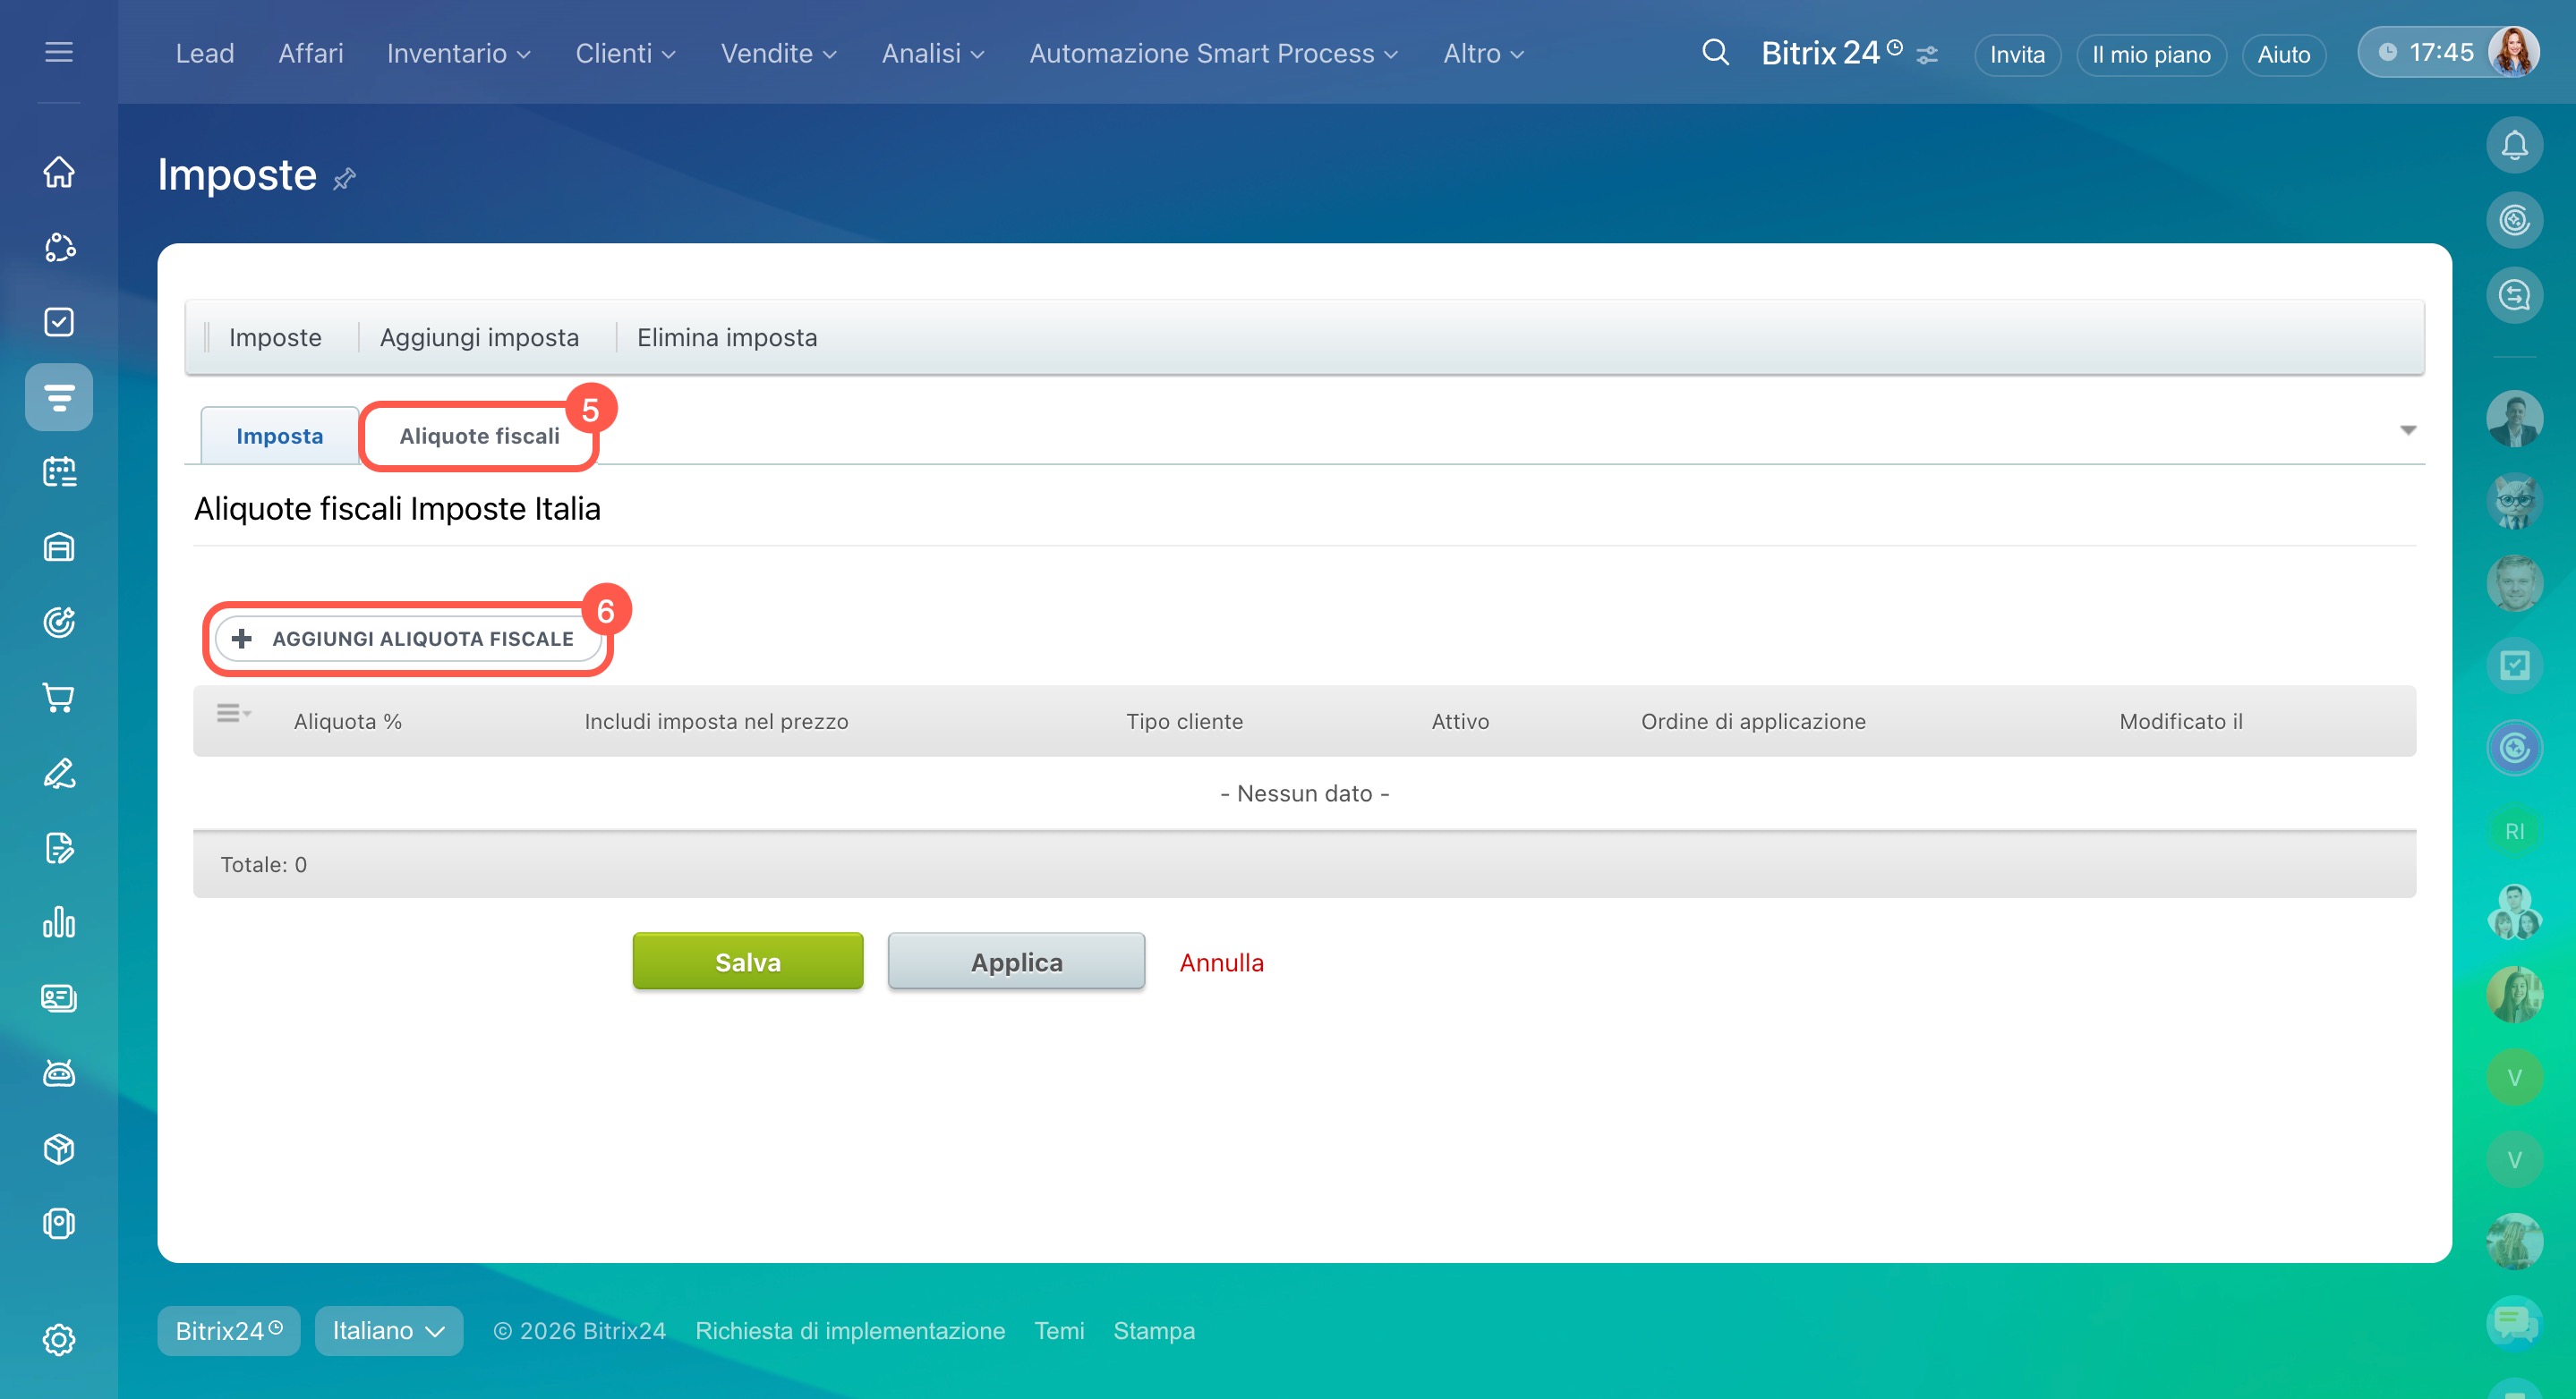Open the bar chart analytics sidebar icon
The height and width of the screenshot is (1399, 2576).
pos(59,922)
